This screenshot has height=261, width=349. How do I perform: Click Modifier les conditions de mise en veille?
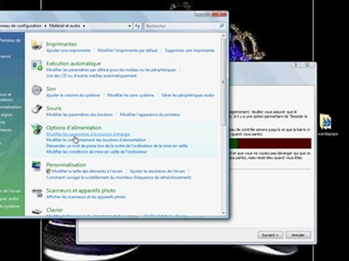tap(97, 152)
